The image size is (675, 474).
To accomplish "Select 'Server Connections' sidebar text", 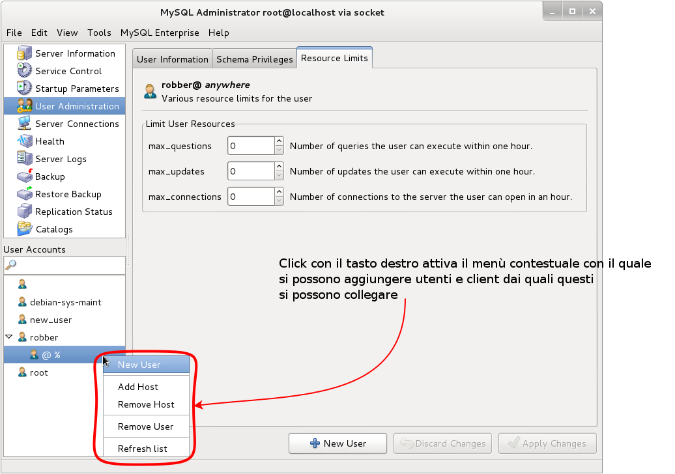I will click(x=77, y=124).
